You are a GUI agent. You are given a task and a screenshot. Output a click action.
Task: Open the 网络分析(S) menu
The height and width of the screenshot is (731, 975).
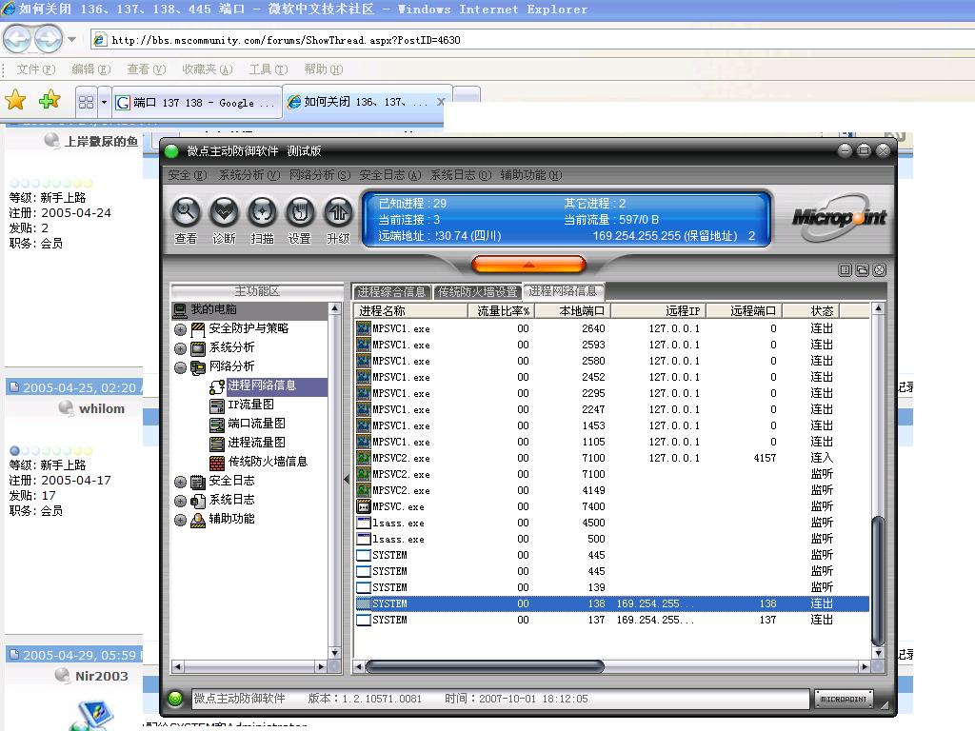(x=320, y=175)
